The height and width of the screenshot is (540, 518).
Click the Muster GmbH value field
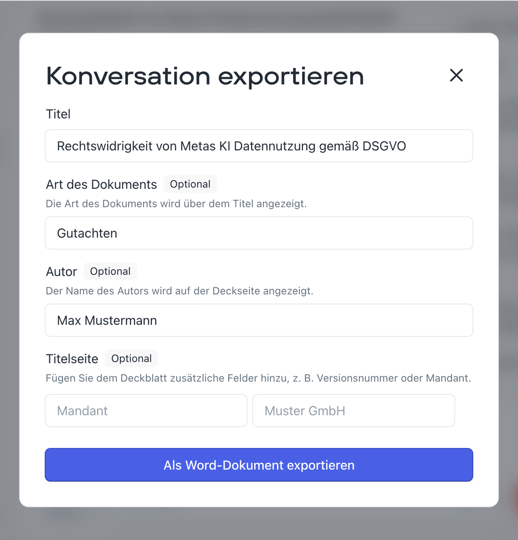[353, 411]
